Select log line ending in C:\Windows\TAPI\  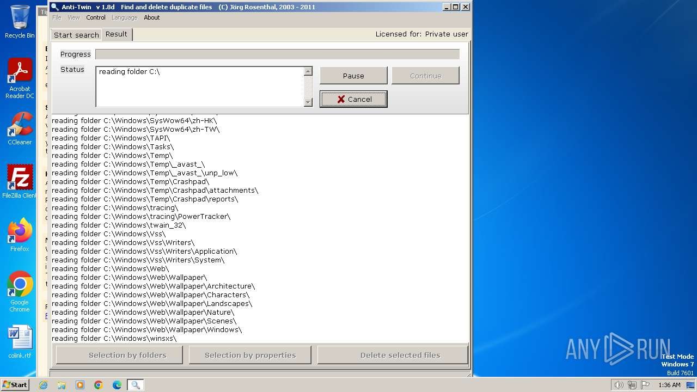click(x=111, y=138)
